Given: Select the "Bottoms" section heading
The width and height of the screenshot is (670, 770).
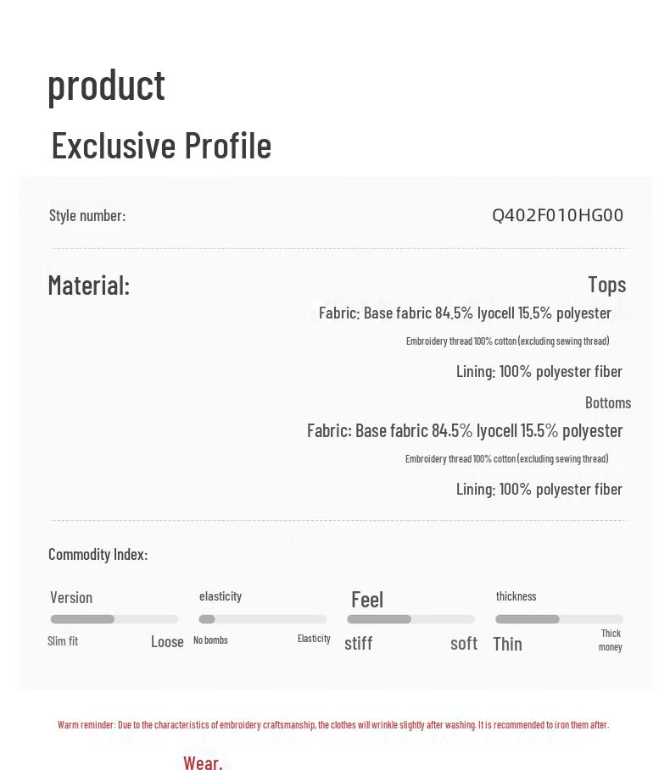Looking at the screenshot, I should (x=607, y=402).
